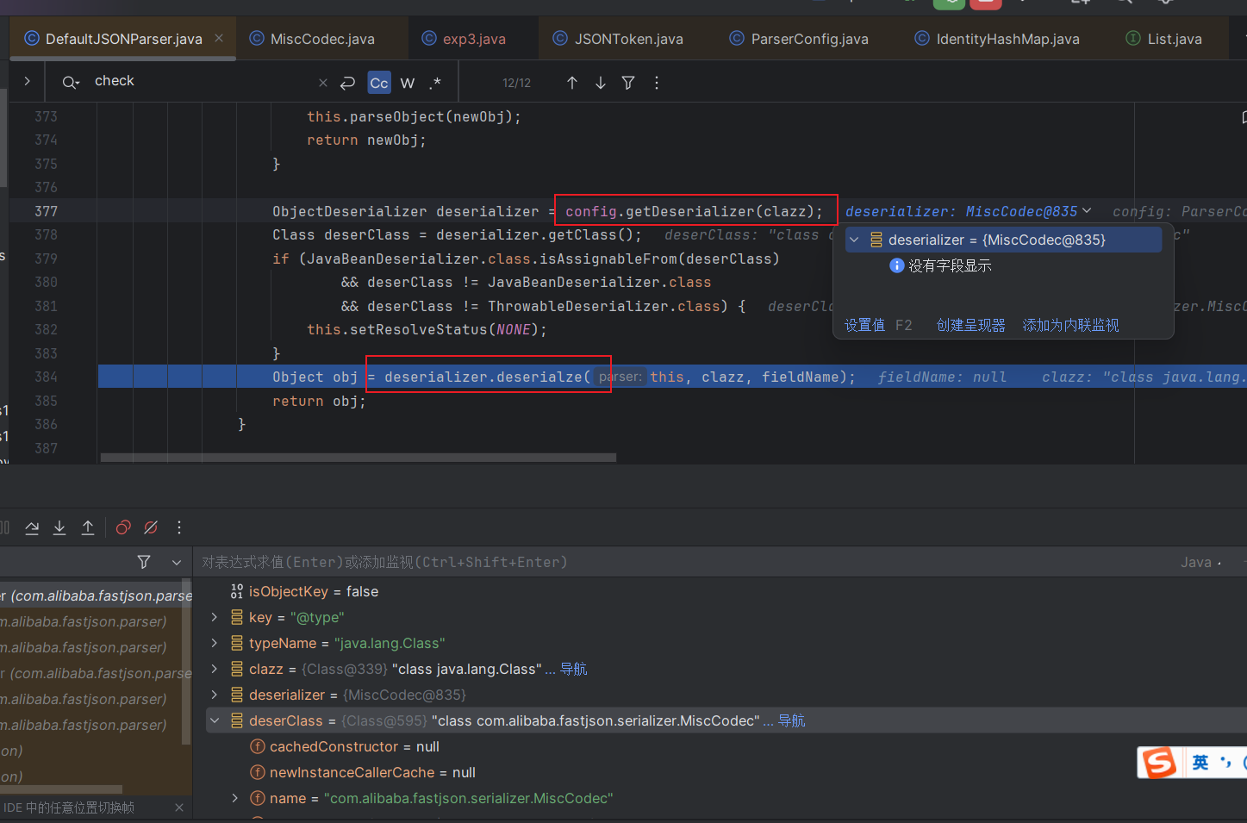Expand the deserializer variable node
Screen dimensions: 1247x823
point(215,695)
